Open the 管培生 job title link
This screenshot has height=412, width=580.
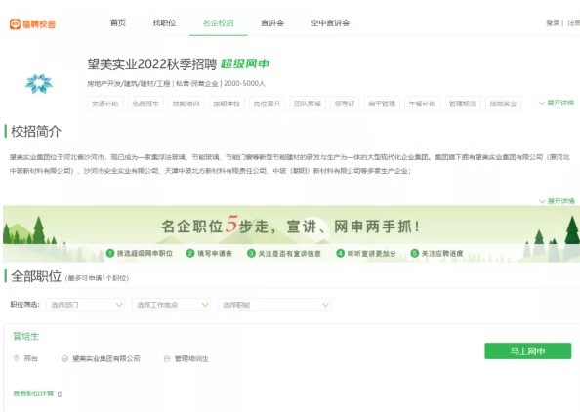pos(26,336)
